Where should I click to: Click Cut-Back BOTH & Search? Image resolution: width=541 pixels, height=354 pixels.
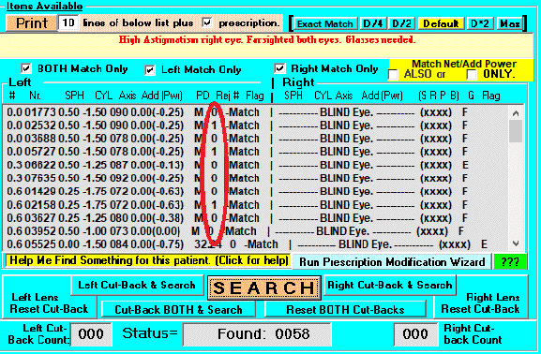[178, 310]
